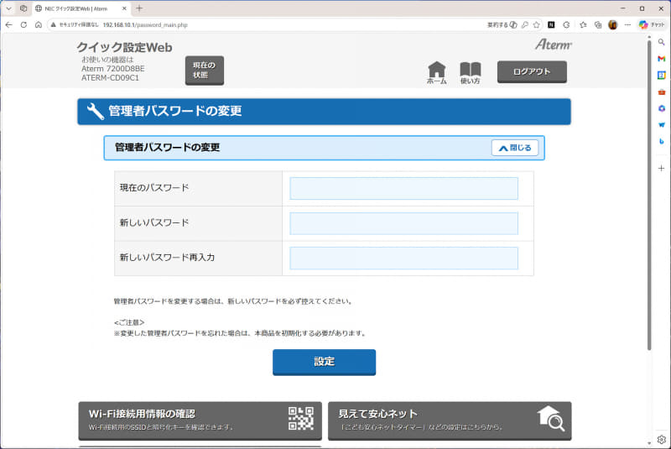
Task: Click the クイック設定Web title
Action: 124,47
